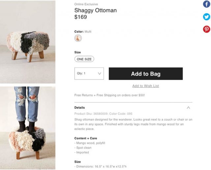Pin the ottoman on Pinterest

click(206, 29)
